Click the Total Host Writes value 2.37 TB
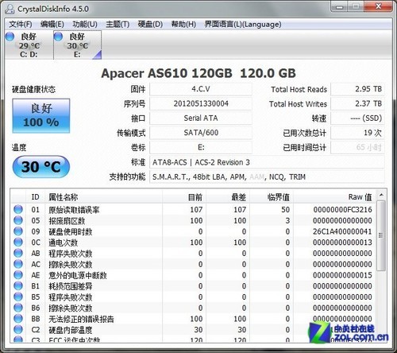This screenshot has height=353, width=397. [x=357, y=103]
